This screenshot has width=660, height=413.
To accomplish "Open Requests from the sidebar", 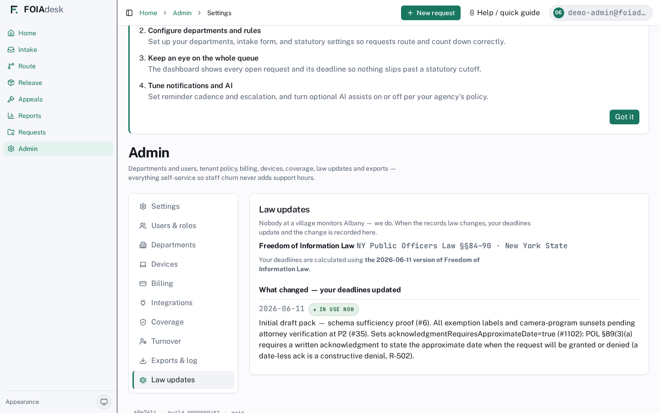I will (x=58, y=132).
